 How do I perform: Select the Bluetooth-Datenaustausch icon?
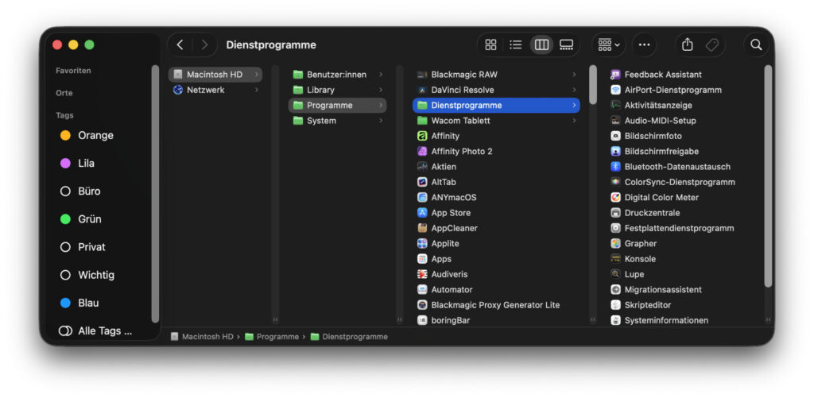(x=615, y=167)
